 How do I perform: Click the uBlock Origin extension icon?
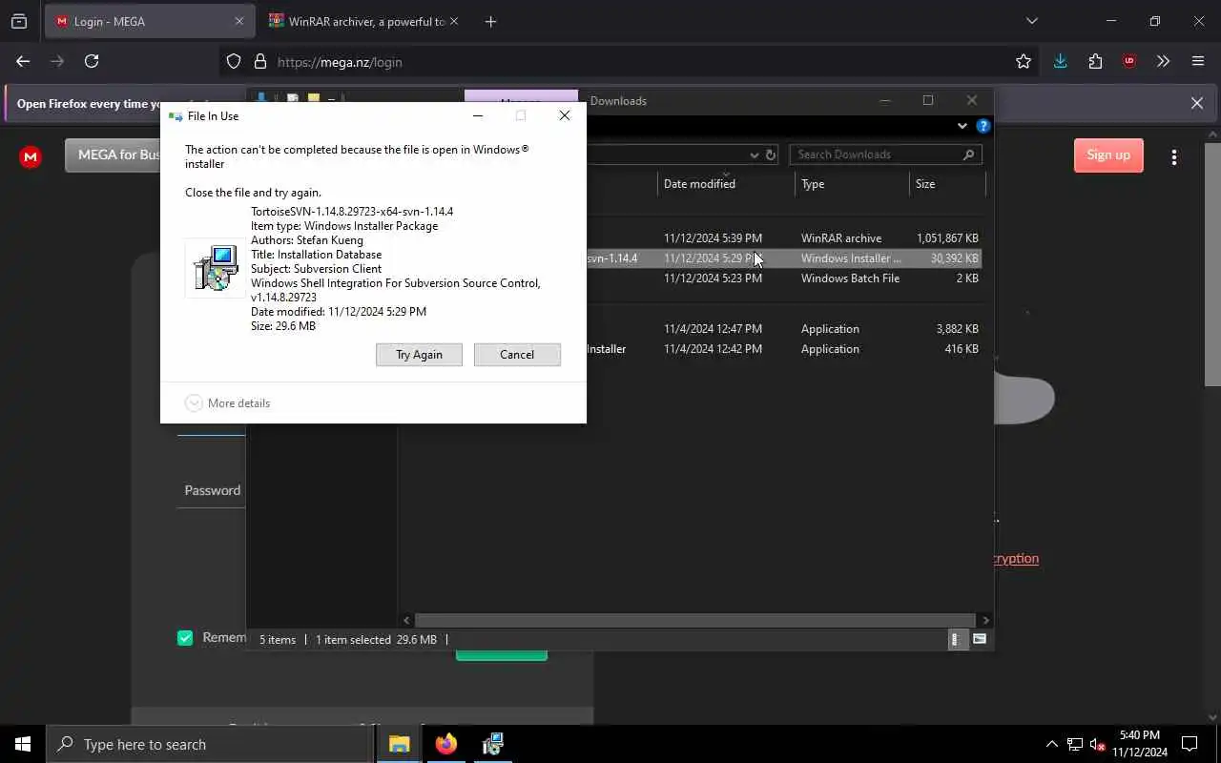(x=1129, y=61)
